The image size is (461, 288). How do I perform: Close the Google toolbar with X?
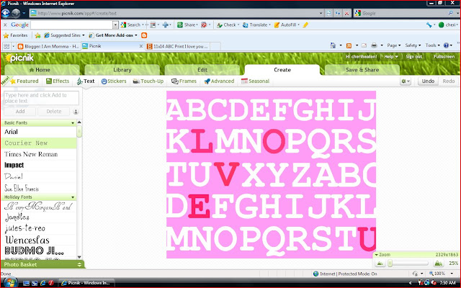tap(5, 25)
